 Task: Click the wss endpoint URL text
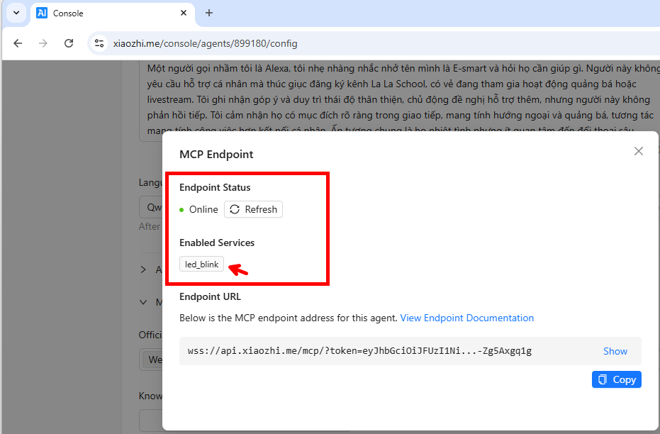pos(359,351)
